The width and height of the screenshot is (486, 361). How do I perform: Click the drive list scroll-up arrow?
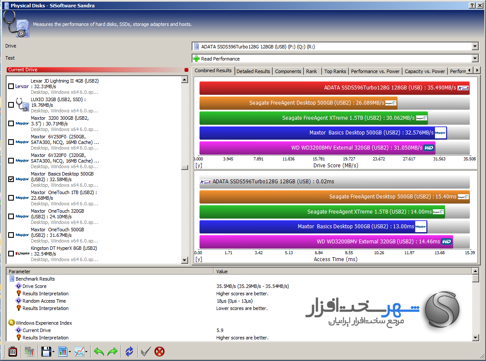[185, 80]
